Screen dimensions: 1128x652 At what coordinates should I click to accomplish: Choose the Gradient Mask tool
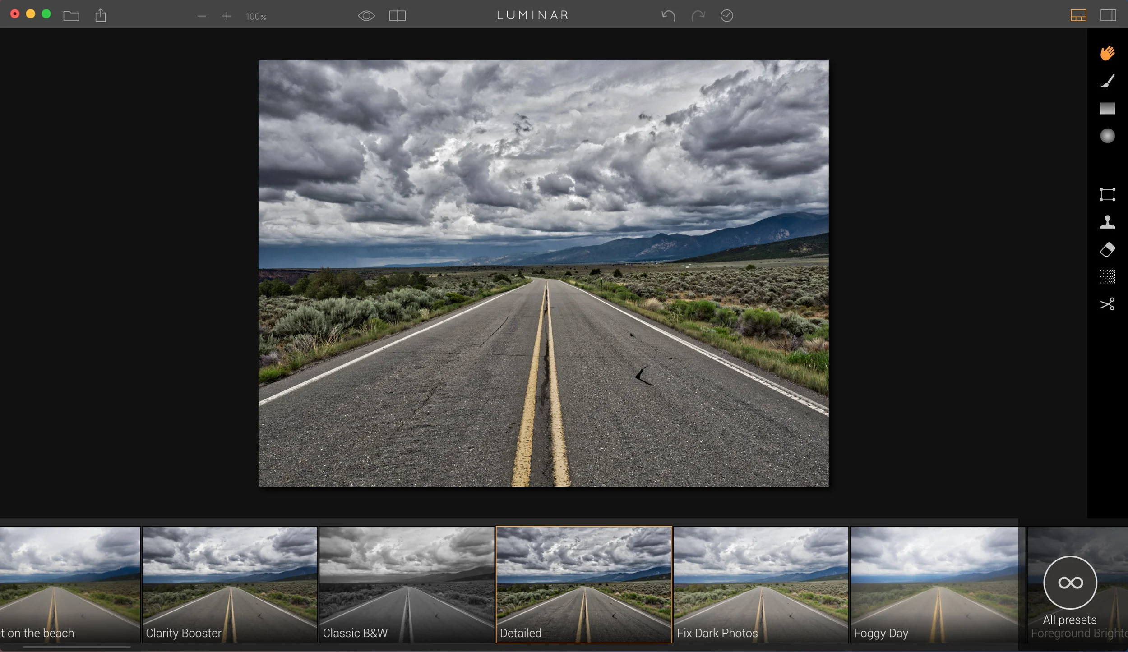[1107, 109]
